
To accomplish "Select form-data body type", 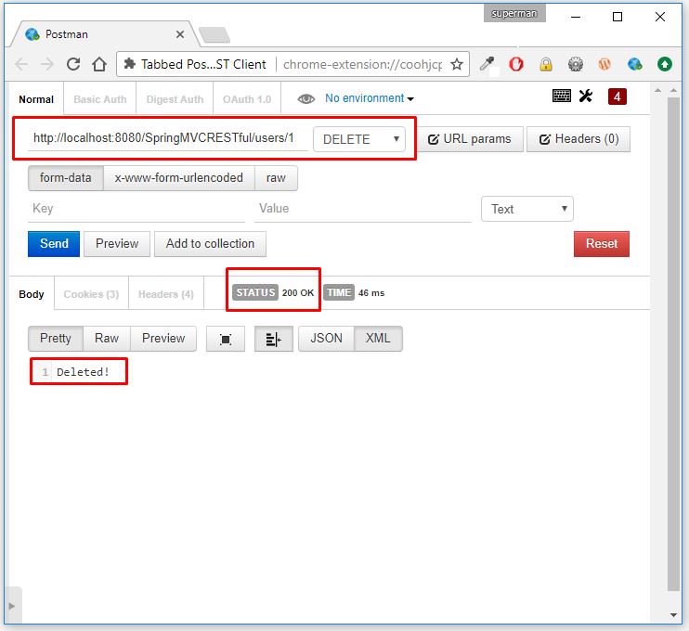I will click(66, 178).
